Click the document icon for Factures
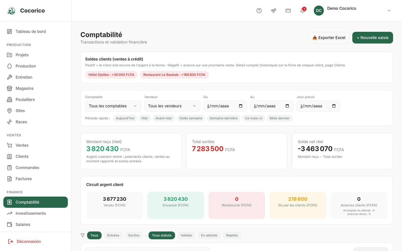The image size is (402, 251). [x=10, y=179]
